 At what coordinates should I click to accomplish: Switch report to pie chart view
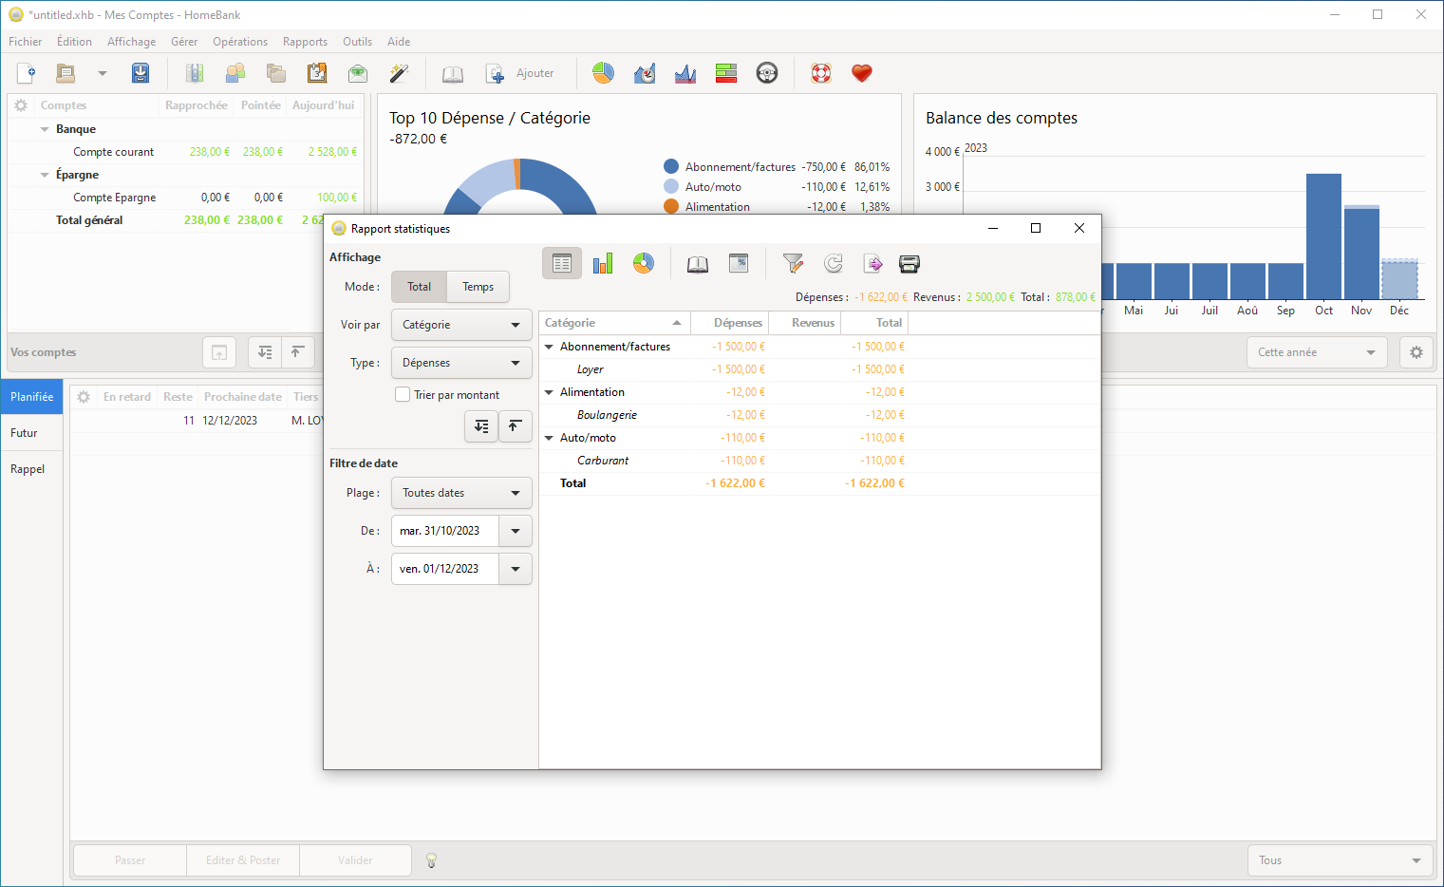pyautogui.click(x=644, y=264)
